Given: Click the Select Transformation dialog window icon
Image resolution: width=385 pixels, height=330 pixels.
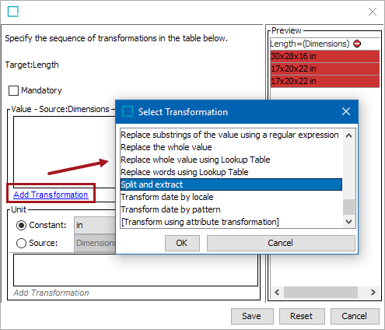Looking at the screenshot, I should [x=128, y=111].
